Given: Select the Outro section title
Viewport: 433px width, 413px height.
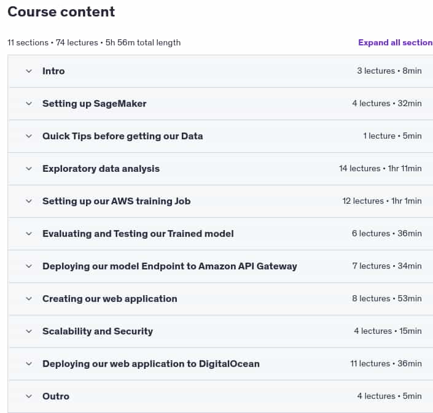Looking at the screenshot, I should 56,396.
